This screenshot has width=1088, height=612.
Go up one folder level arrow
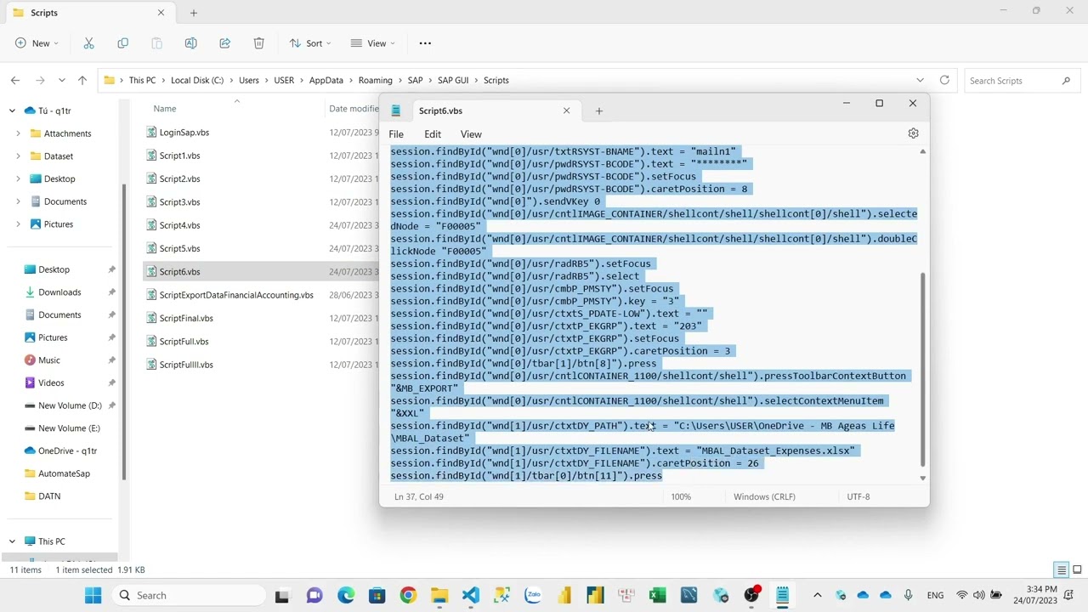(82, 80)
